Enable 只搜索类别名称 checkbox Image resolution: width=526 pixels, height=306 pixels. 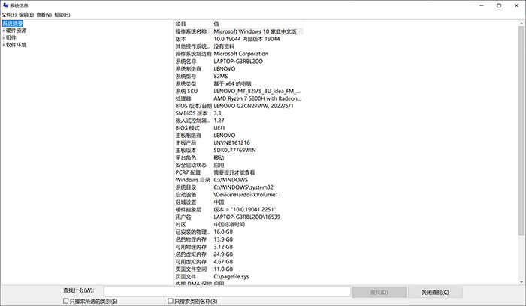coord(170,301)
